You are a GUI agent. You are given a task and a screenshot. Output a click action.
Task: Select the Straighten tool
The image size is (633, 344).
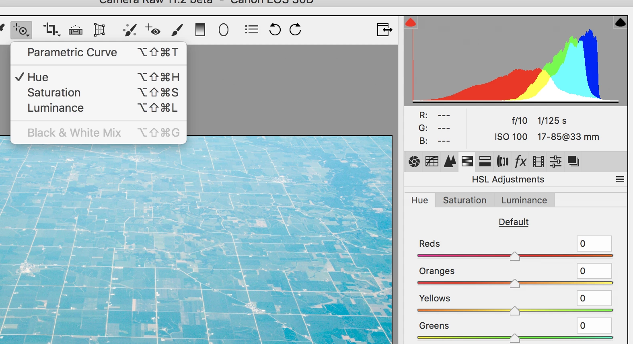coord(76,30)
